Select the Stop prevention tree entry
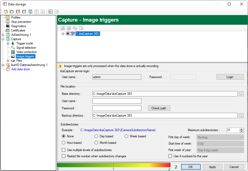Image resolution: width=248 pixels, height=171 pixels. click(x=21, y=22)
